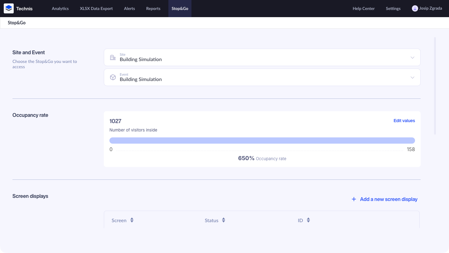Screen dimensions: 449x253
Task: Sort table by Screen column arrows
Action: coord(132,220)
